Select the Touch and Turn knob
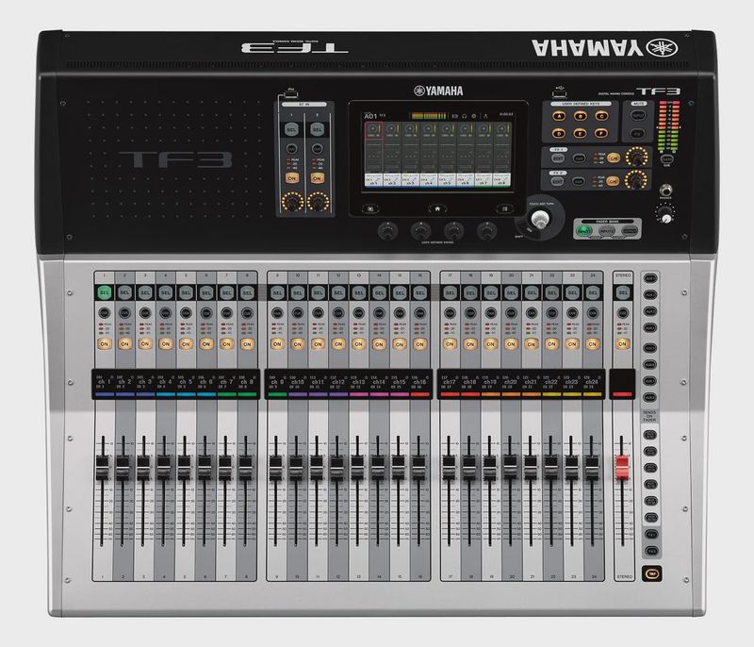The height and width of the screenshot is (647, 754). 539,220
